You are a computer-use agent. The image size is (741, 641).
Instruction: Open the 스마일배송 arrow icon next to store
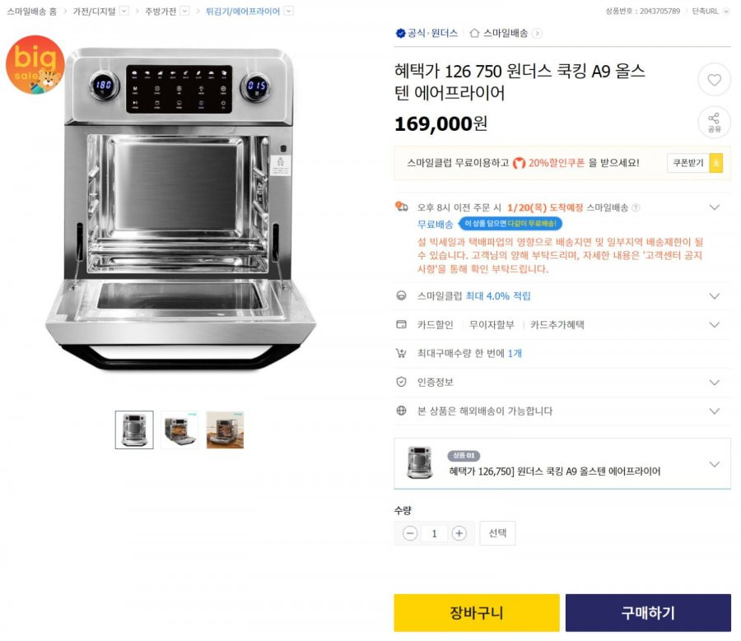537,33
